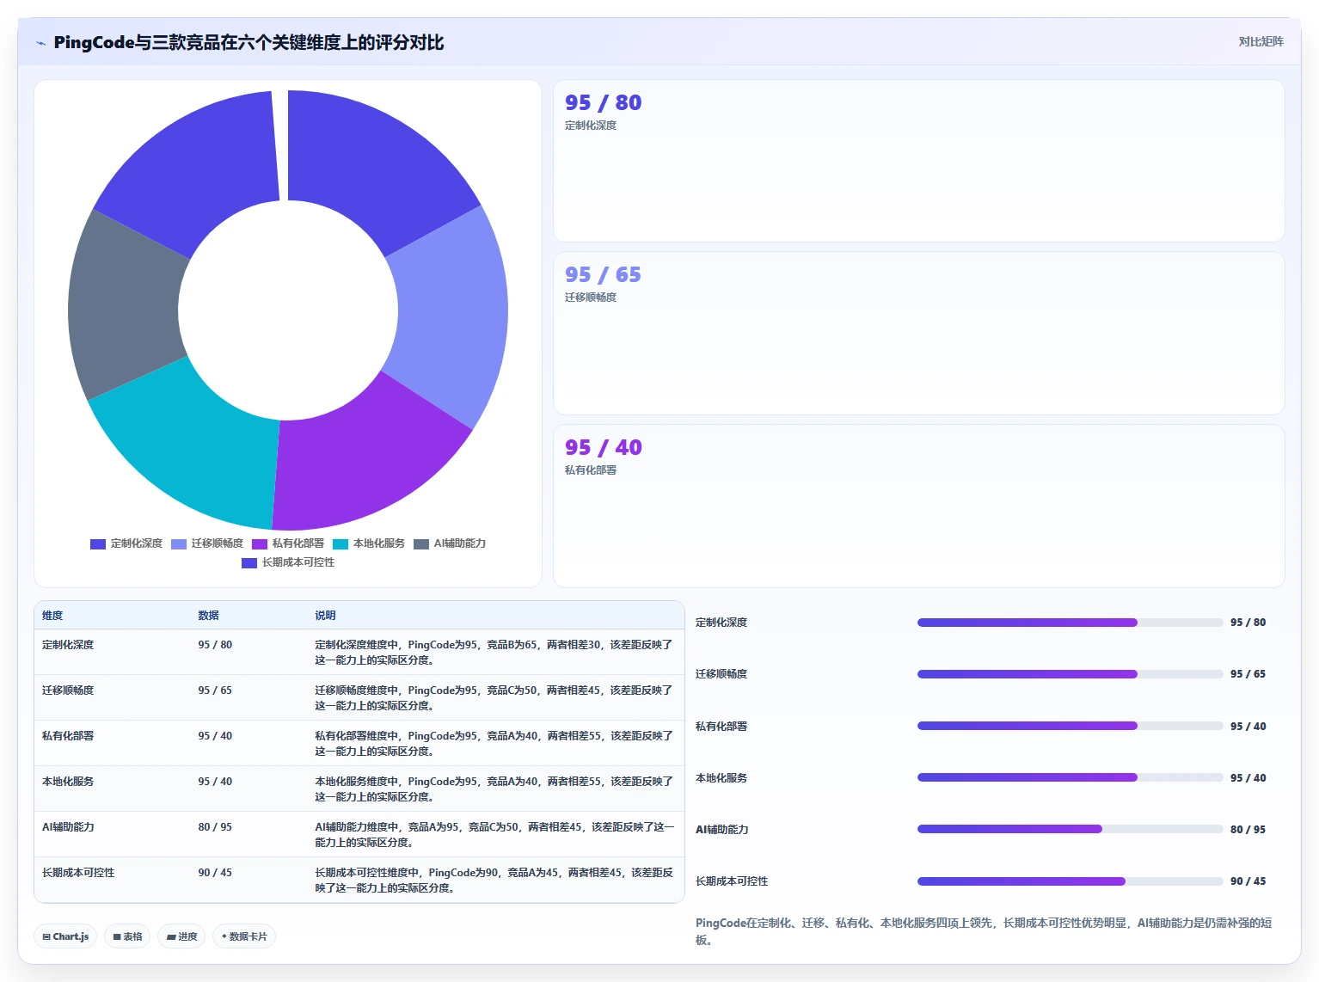Toggle the 本地化服务 legend entry
This screenshot has height=982, width=1319.
[x=369, y=543]
